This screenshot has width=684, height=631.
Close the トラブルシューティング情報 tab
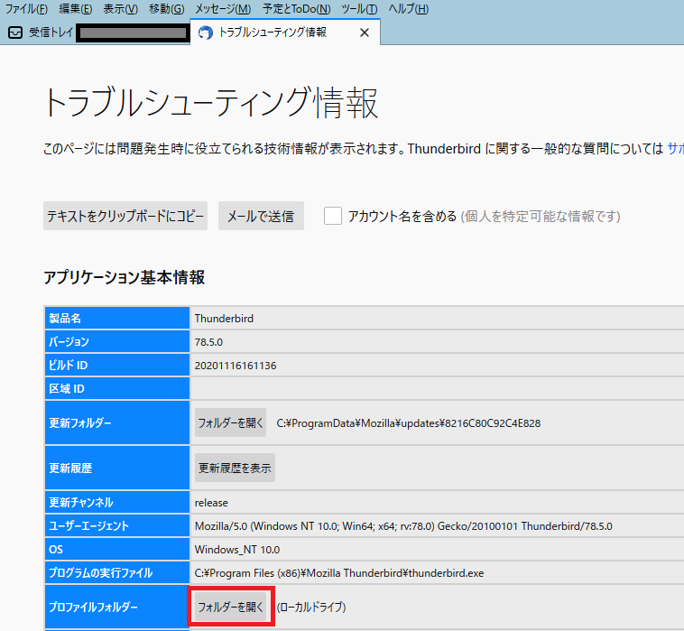click(365, 32)
